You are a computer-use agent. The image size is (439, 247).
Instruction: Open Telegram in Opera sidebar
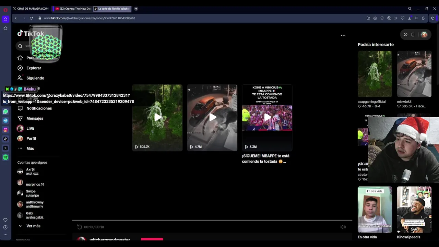coord(5,120)
